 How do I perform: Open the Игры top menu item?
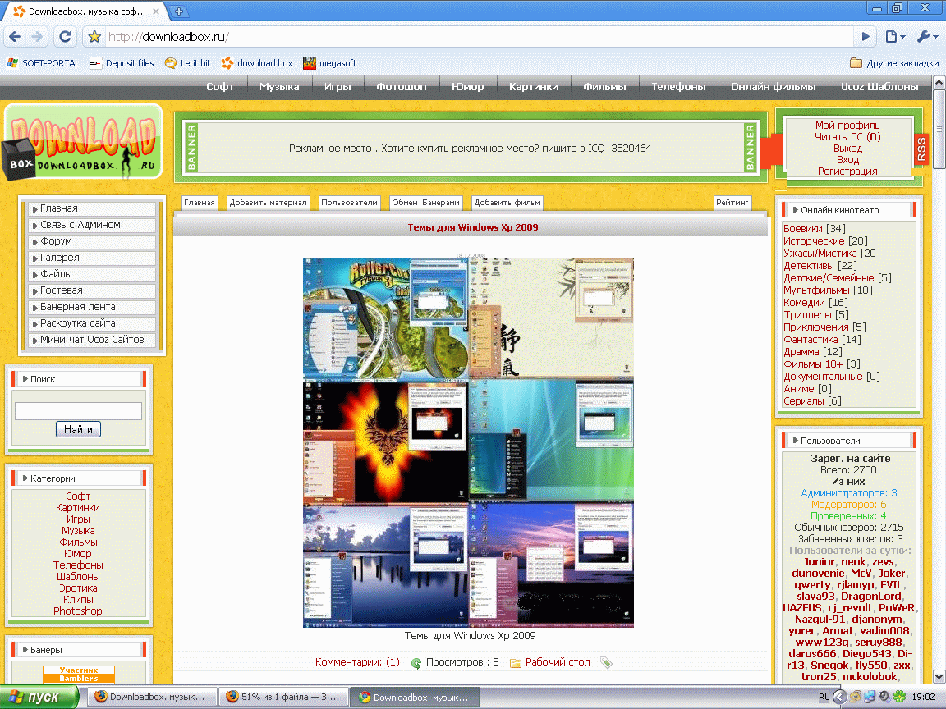pyautogui.click(x=338, y=87)
